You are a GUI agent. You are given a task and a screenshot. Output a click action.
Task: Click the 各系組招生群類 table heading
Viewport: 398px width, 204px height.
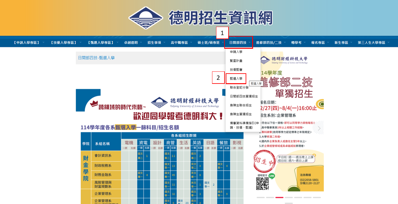pos(183,136)
